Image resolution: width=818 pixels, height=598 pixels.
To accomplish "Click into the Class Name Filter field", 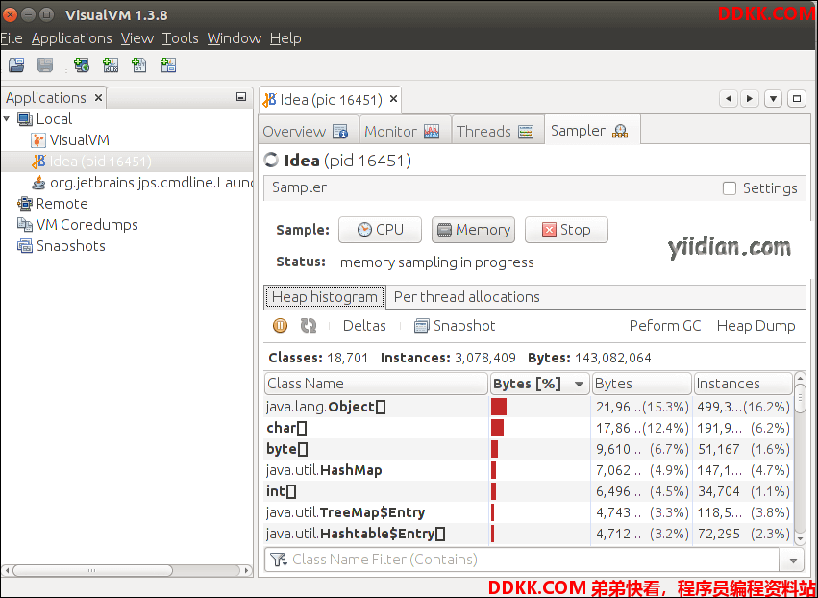I will [522, 560].
